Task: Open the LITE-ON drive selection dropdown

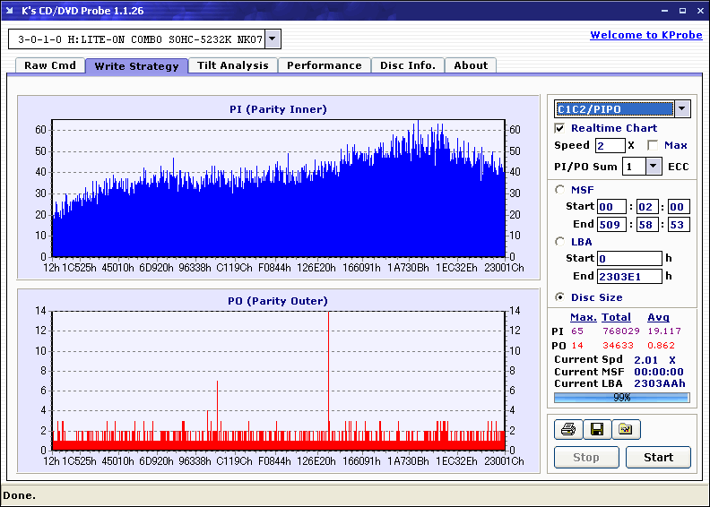Action: [x=273, y=39]
